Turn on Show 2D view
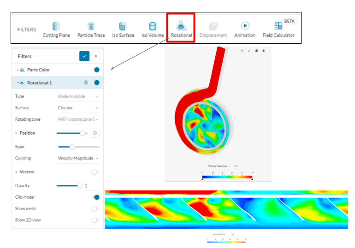Image resolution: width=355 pixels, height=248 pixels. click(x=95, y=220)
